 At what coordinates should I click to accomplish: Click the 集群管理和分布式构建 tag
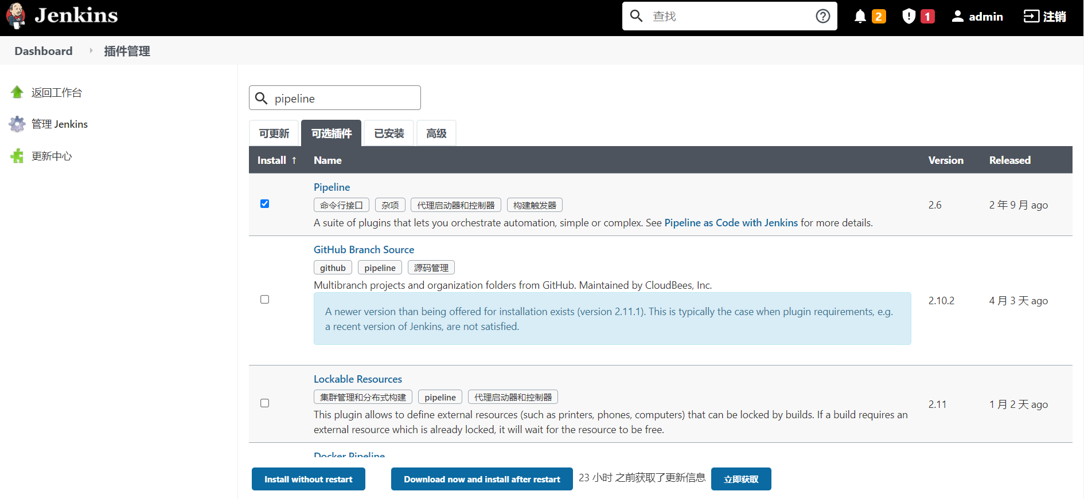363,397
